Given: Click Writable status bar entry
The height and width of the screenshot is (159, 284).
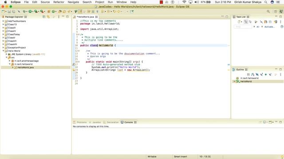Looking at the screenshot, I should pyautogui.click(x=152, y=157).
